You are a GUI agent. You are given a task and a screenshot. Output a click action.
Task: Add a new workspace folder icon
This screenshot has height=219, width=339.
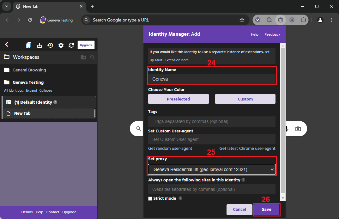[x=83, y=57]
